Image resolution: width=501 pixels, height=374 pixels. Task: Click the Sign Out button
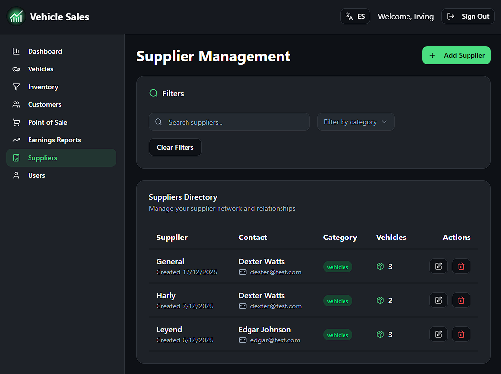pyautogui.click(x=468, y=16)
